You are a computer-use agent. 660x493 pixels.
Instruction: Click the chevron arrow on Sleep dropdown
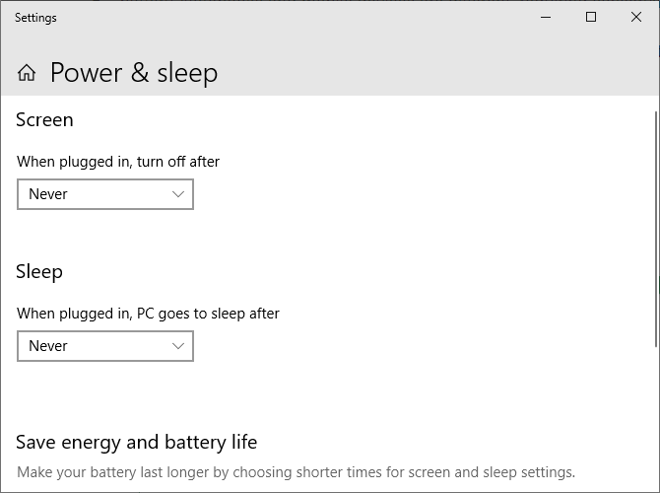point(178,346)
